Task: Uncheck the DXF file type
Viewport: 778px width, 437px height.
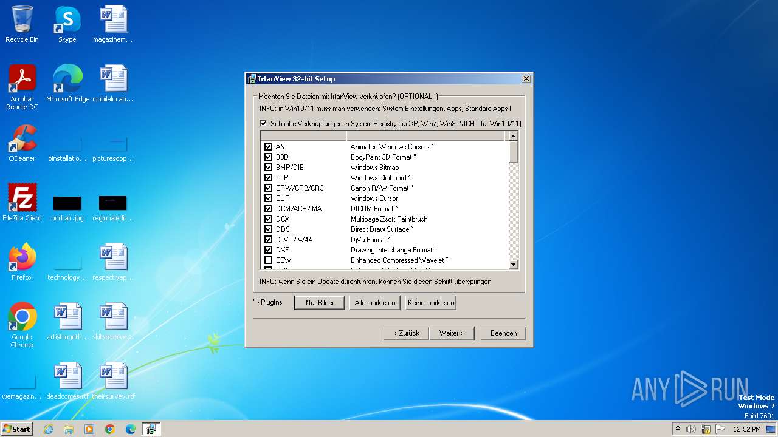Action: (x=268, y=250)
